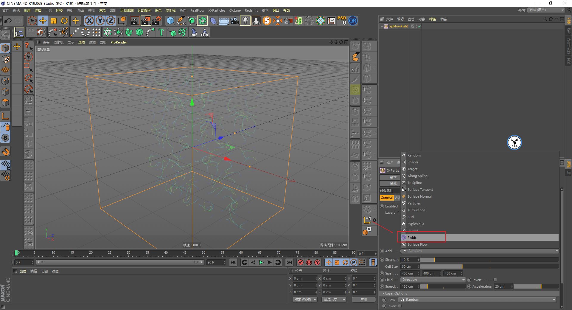Open the X-Particles menu
Viewport: 572px width, 310px height.
[217, 10]
